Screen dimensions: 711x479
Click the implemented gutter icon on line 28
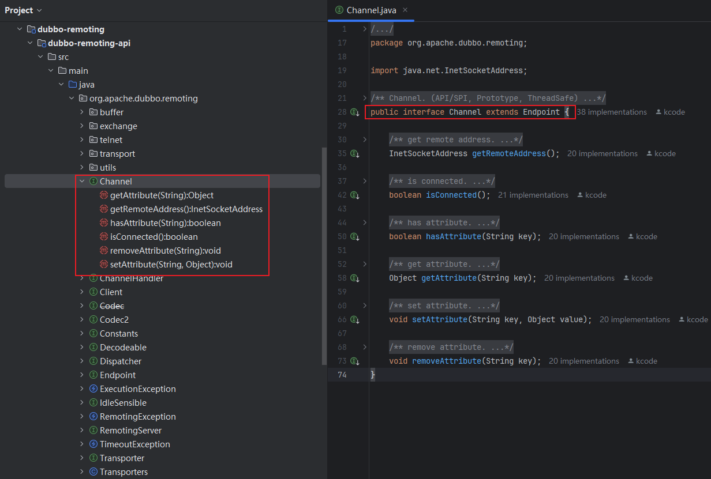click(355, 112)
